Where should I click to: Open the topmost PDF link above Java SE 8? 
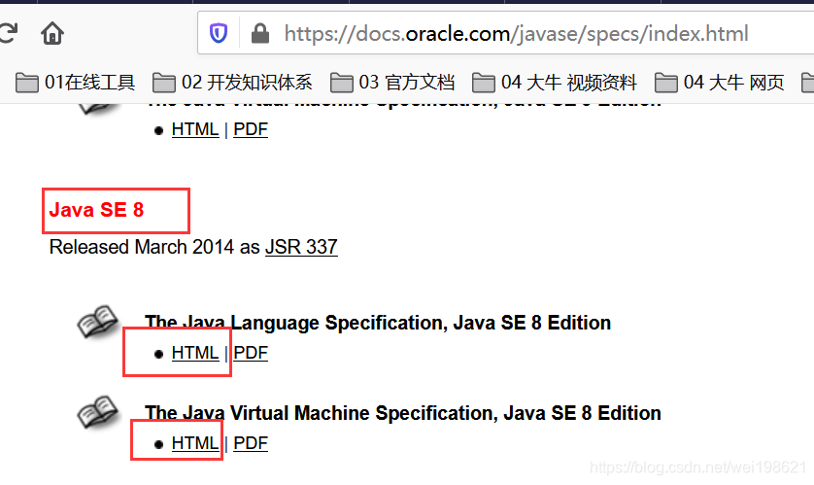251,129
